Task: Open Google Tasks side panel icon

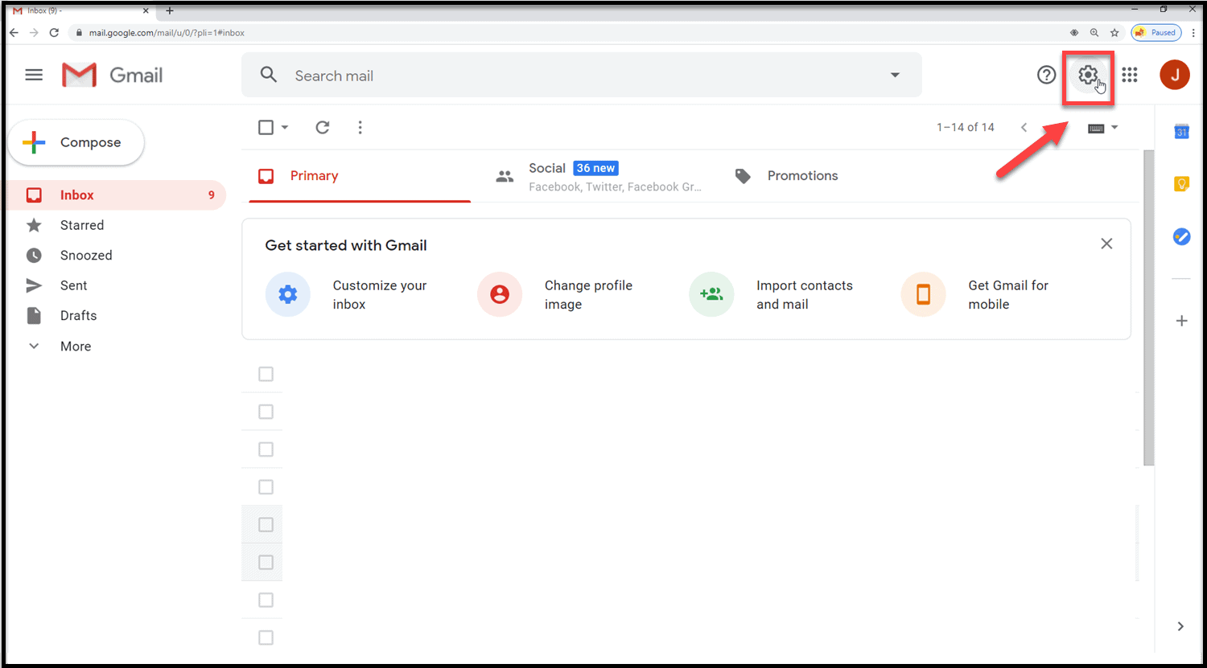Action: (1181, 237)
